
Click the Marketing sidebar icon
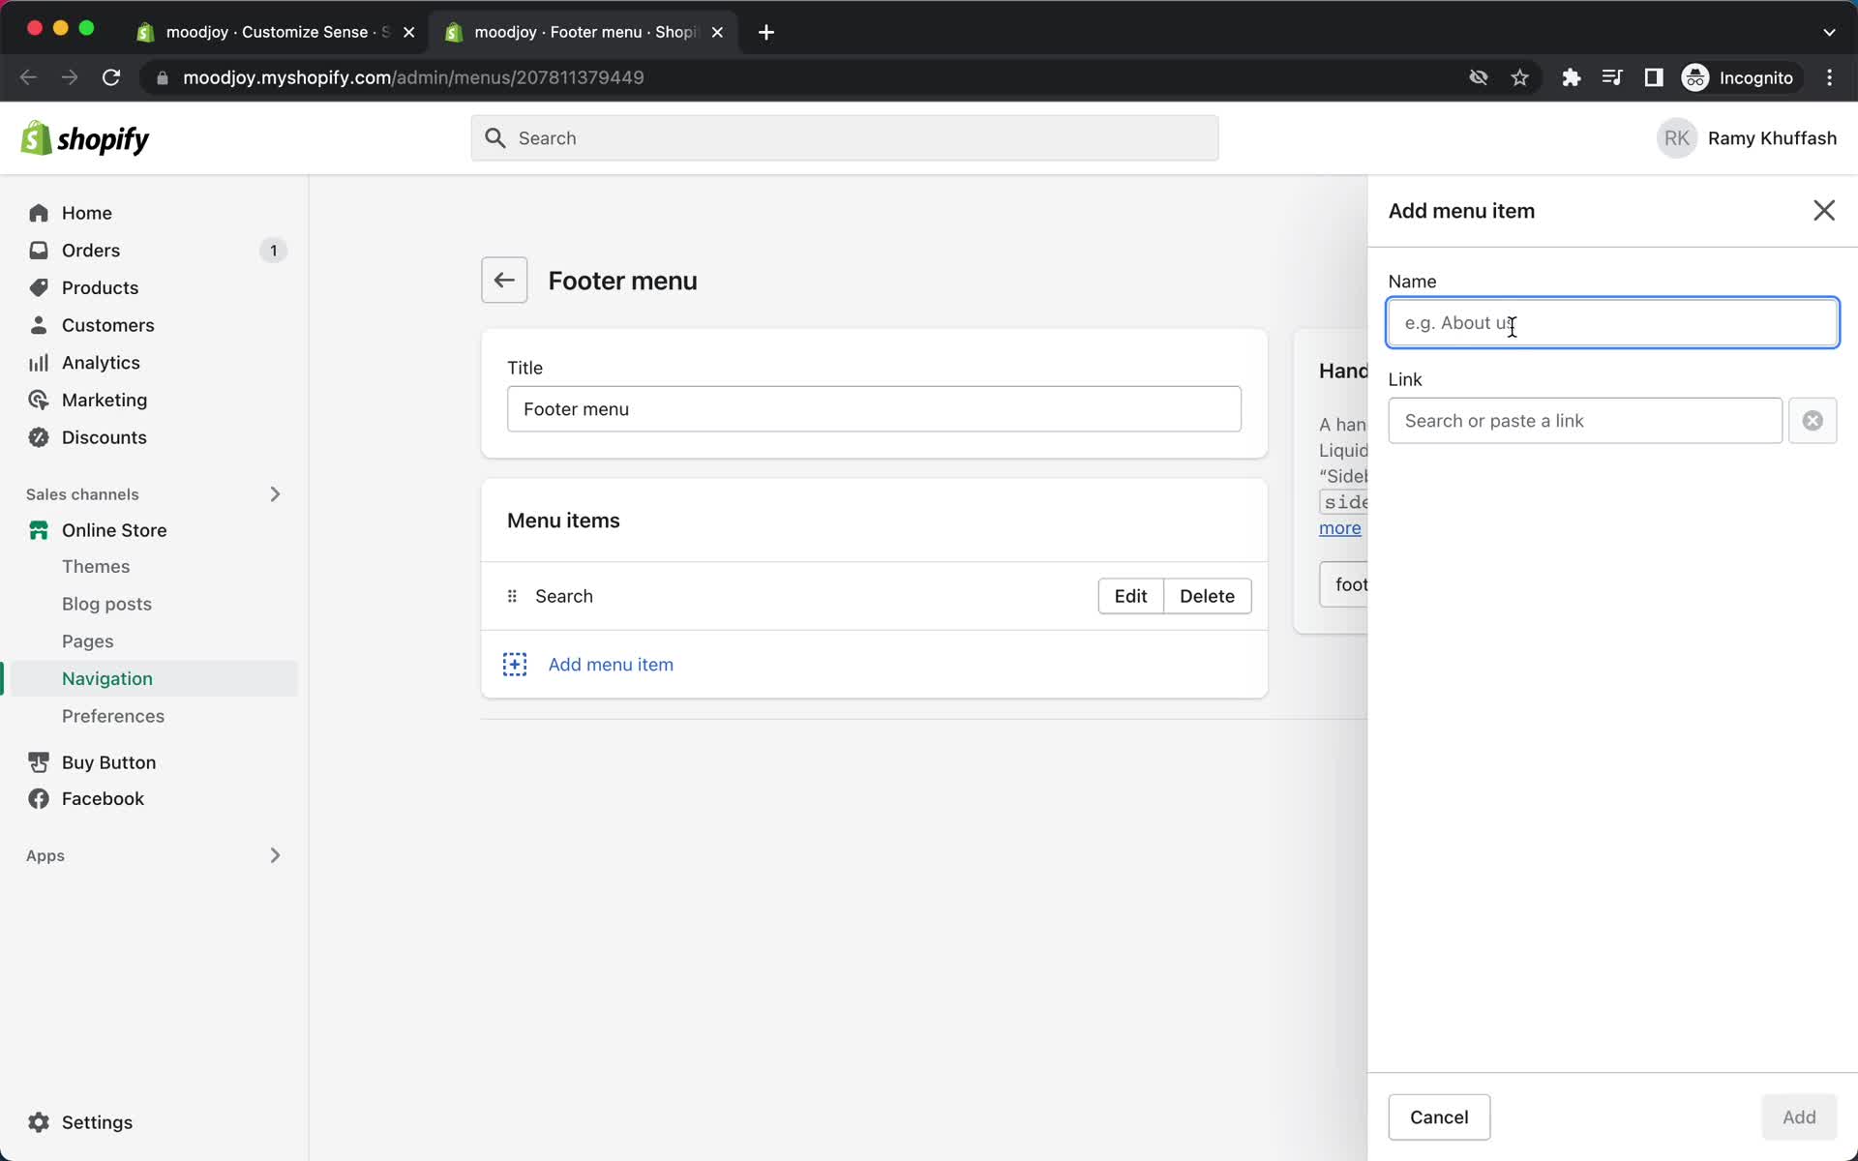pos(36,400)
